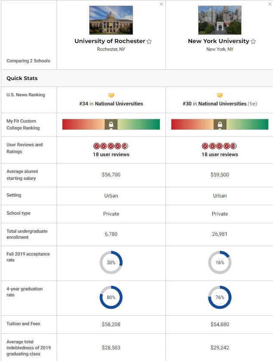Click the Setting row label
The width and height of the screenshot is (273, 361).
point(14,195)
